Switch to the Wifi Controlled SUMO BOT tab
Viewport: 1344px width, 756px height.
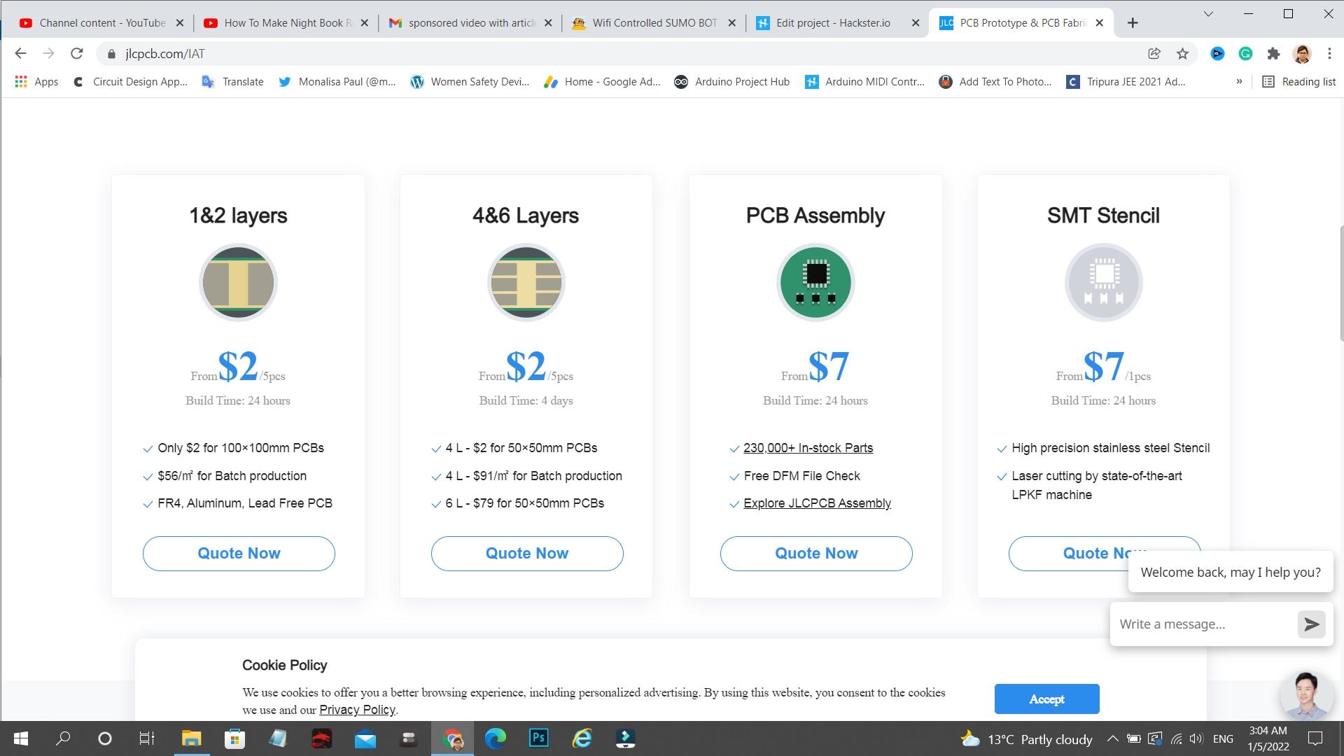(x=654, y=23)
